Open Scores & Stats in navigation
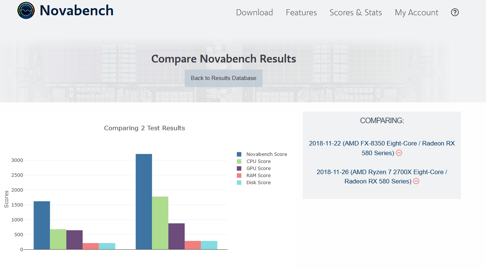The height and width of the screenshot is (269, 486). coord(356,13)
